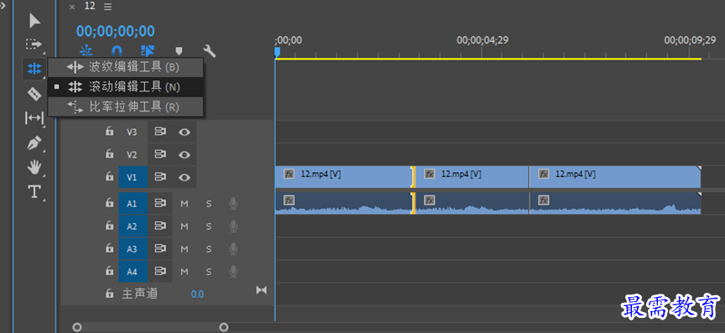Viewport: 725px width, 333px height.
Task: Choose 滚动编辑工具 (N) from flyout
Action: click(x=125, y=86)
